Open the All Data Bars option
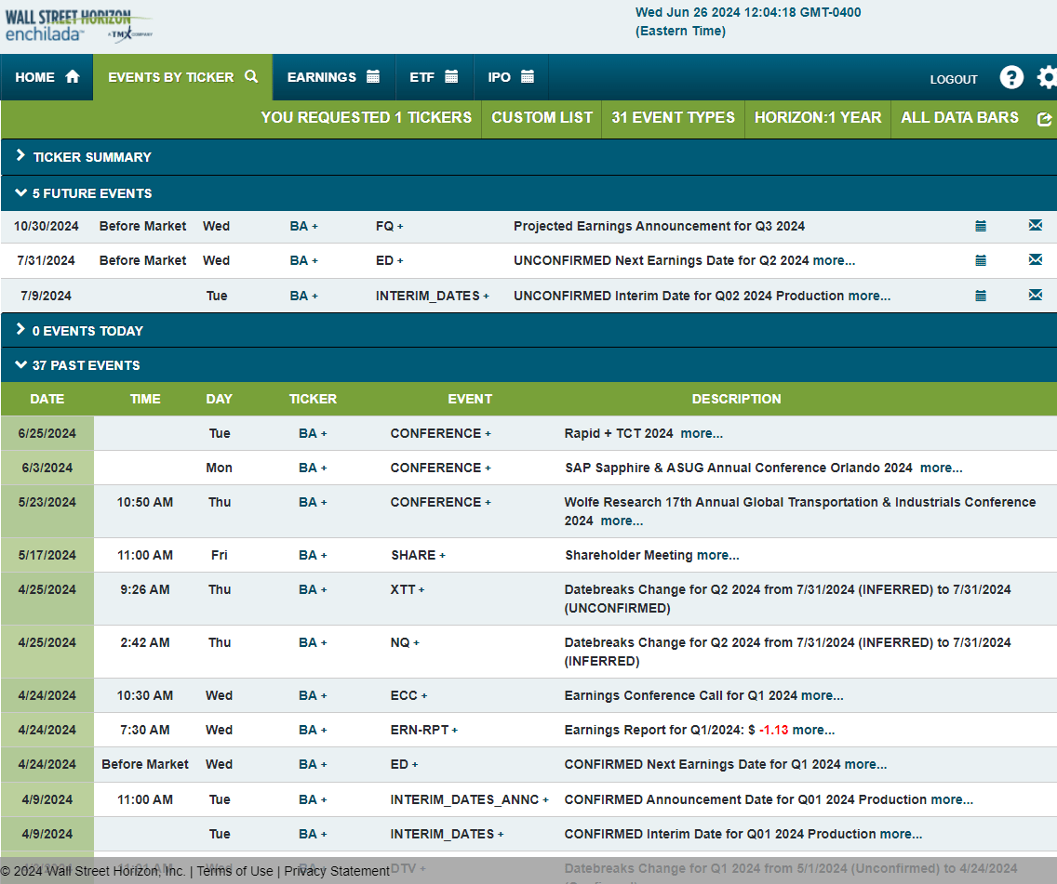The width and height of the screenshot is (1057, 884). [959, 118]
